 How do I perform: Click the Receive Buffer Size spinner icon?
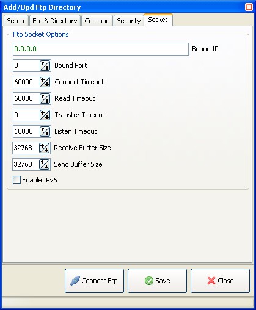(44, 148)
